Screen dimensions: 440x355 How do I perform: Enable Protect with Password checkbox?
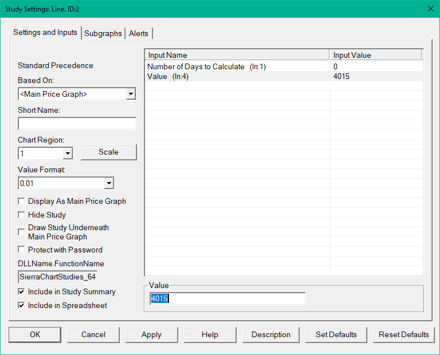21,250
